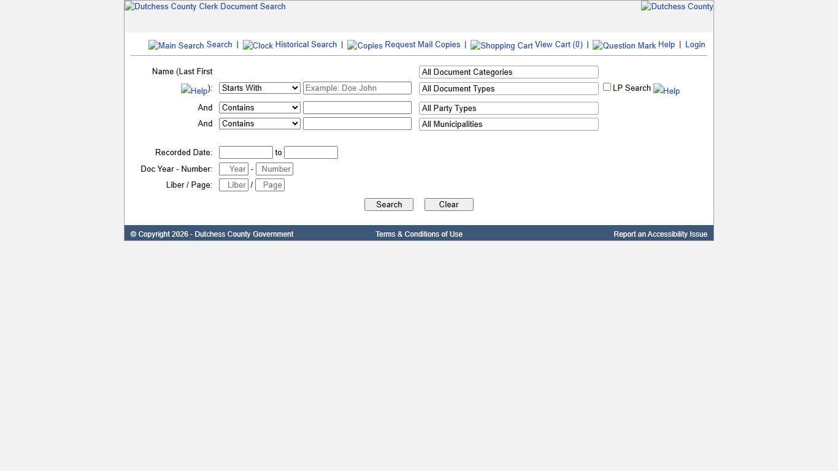Screen dimensions: 838x471
Task: Open the All Party Types dropdown
Action: pos(508,108)
